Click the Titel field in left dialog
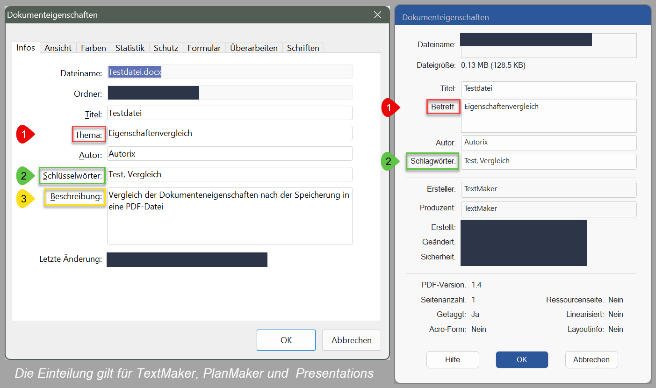656x388 pixels. pyautogui.click(x=230, y=113)
